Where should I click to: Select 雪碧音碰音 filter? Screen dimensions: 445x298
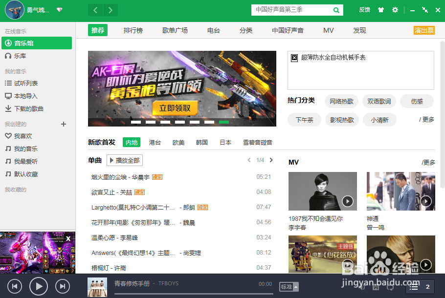tap(257, 142)
